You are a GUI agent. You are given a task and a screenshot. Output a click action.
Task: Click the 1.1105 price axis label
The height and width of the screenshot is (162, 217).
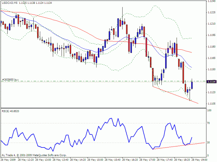pyautogui.click(x=211, y=104)
